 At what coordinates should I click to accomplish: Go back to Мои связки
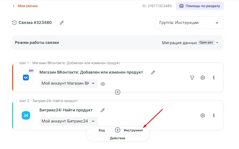tap(25, 6)
